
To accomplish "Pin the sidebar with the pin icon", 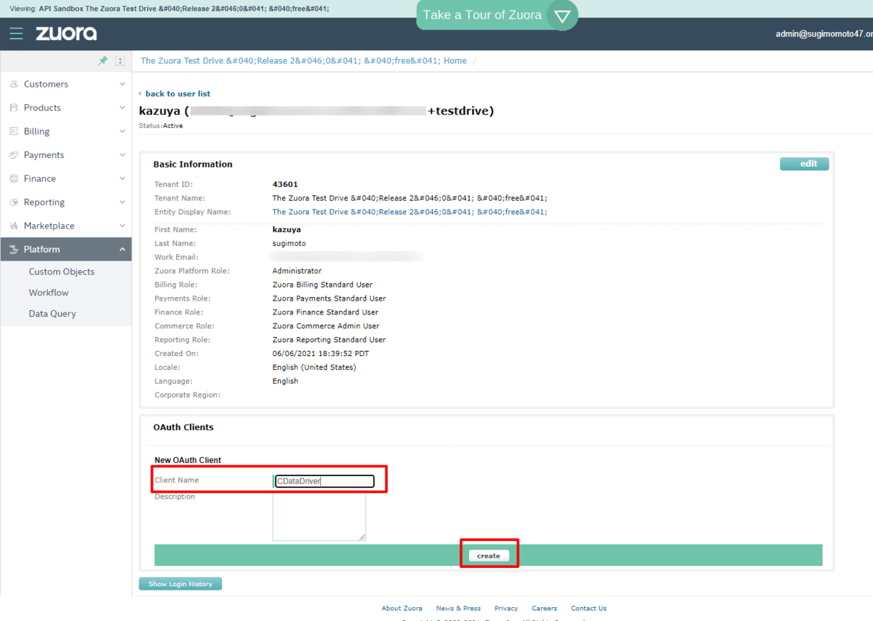I will tap(103, 61).
